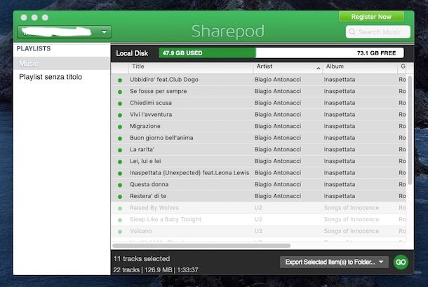The width and height of the screenshot is (428, 287).
Task: Click green dot beside La rarita'
Action: 120,150
